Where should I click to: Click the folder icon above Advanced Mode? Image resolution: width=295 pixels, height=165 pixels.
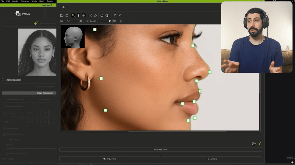[254, 144]
